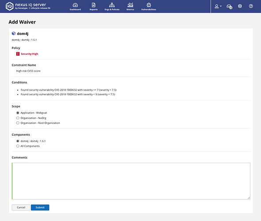The image size is (261, 221).
Task: Open the user account menu
Action: (218, 6)
